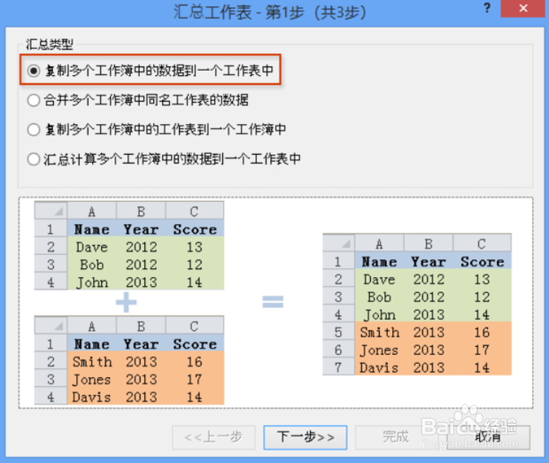
Task: Click the <<上一步 button
Action: (x=213, y=437)
